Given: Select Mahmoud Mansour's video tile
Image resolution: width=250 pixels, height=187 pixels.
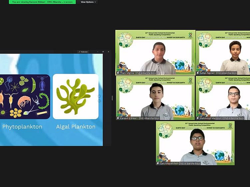Looking at the screenshot, I should [223, 98].
